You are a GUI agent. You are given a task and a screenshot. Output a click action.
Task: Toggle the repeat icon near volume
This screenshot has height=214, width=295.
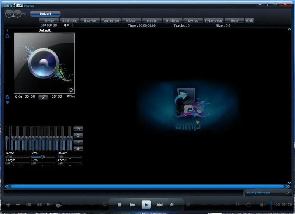[x=248, y=204]
